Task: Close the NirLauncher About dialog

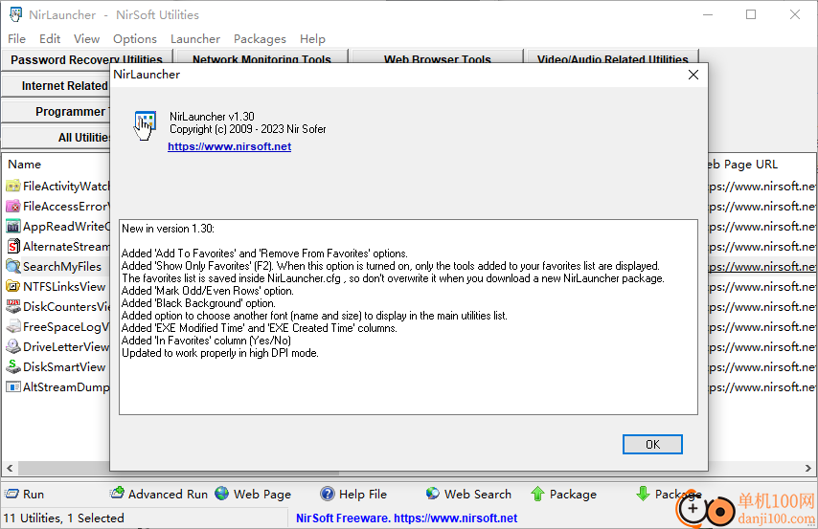Action: [693, 75]
